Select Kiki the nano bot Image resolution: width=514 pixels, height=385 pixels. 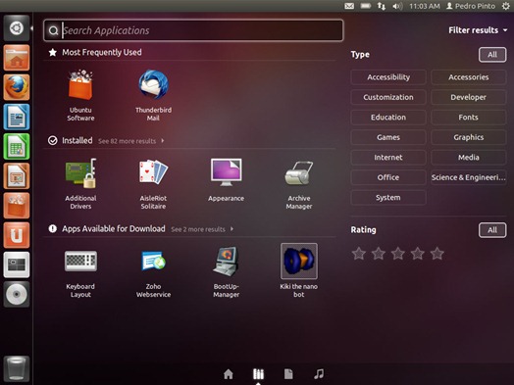(x=299, y=270)
